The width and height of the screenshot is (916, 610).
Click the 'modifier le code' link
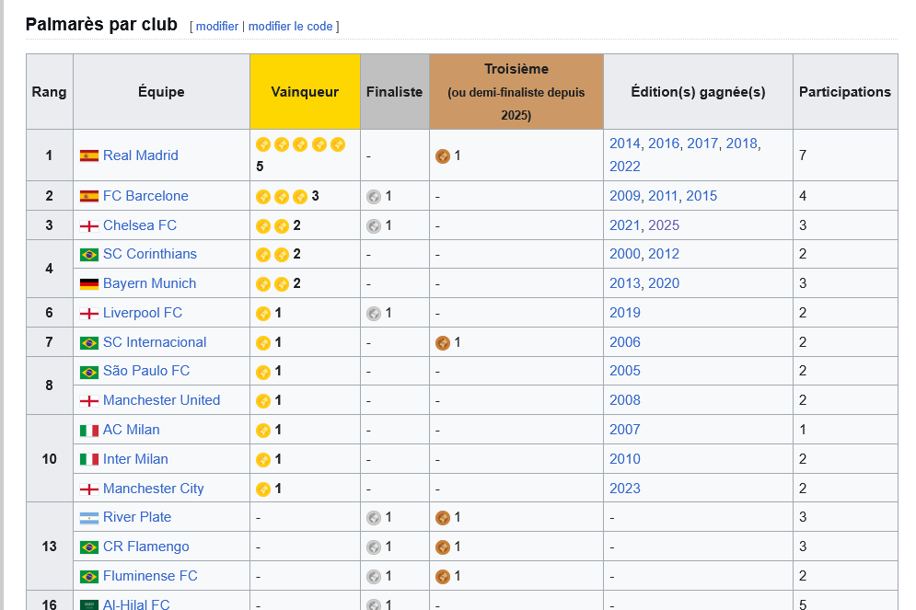pyautogui.click(x=290, y=27)
